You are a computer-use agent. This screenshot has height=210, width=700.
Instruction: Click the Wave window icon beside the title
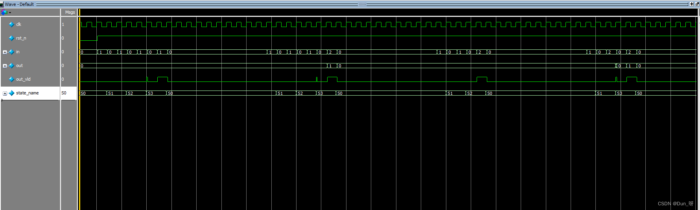click(2, 4)
